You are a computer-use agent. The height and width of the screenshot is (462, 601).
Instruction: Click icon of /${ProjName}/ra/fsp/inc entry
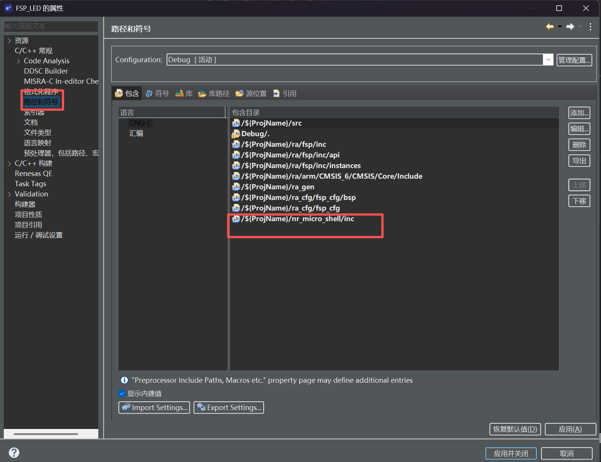[x=236, y=144]
